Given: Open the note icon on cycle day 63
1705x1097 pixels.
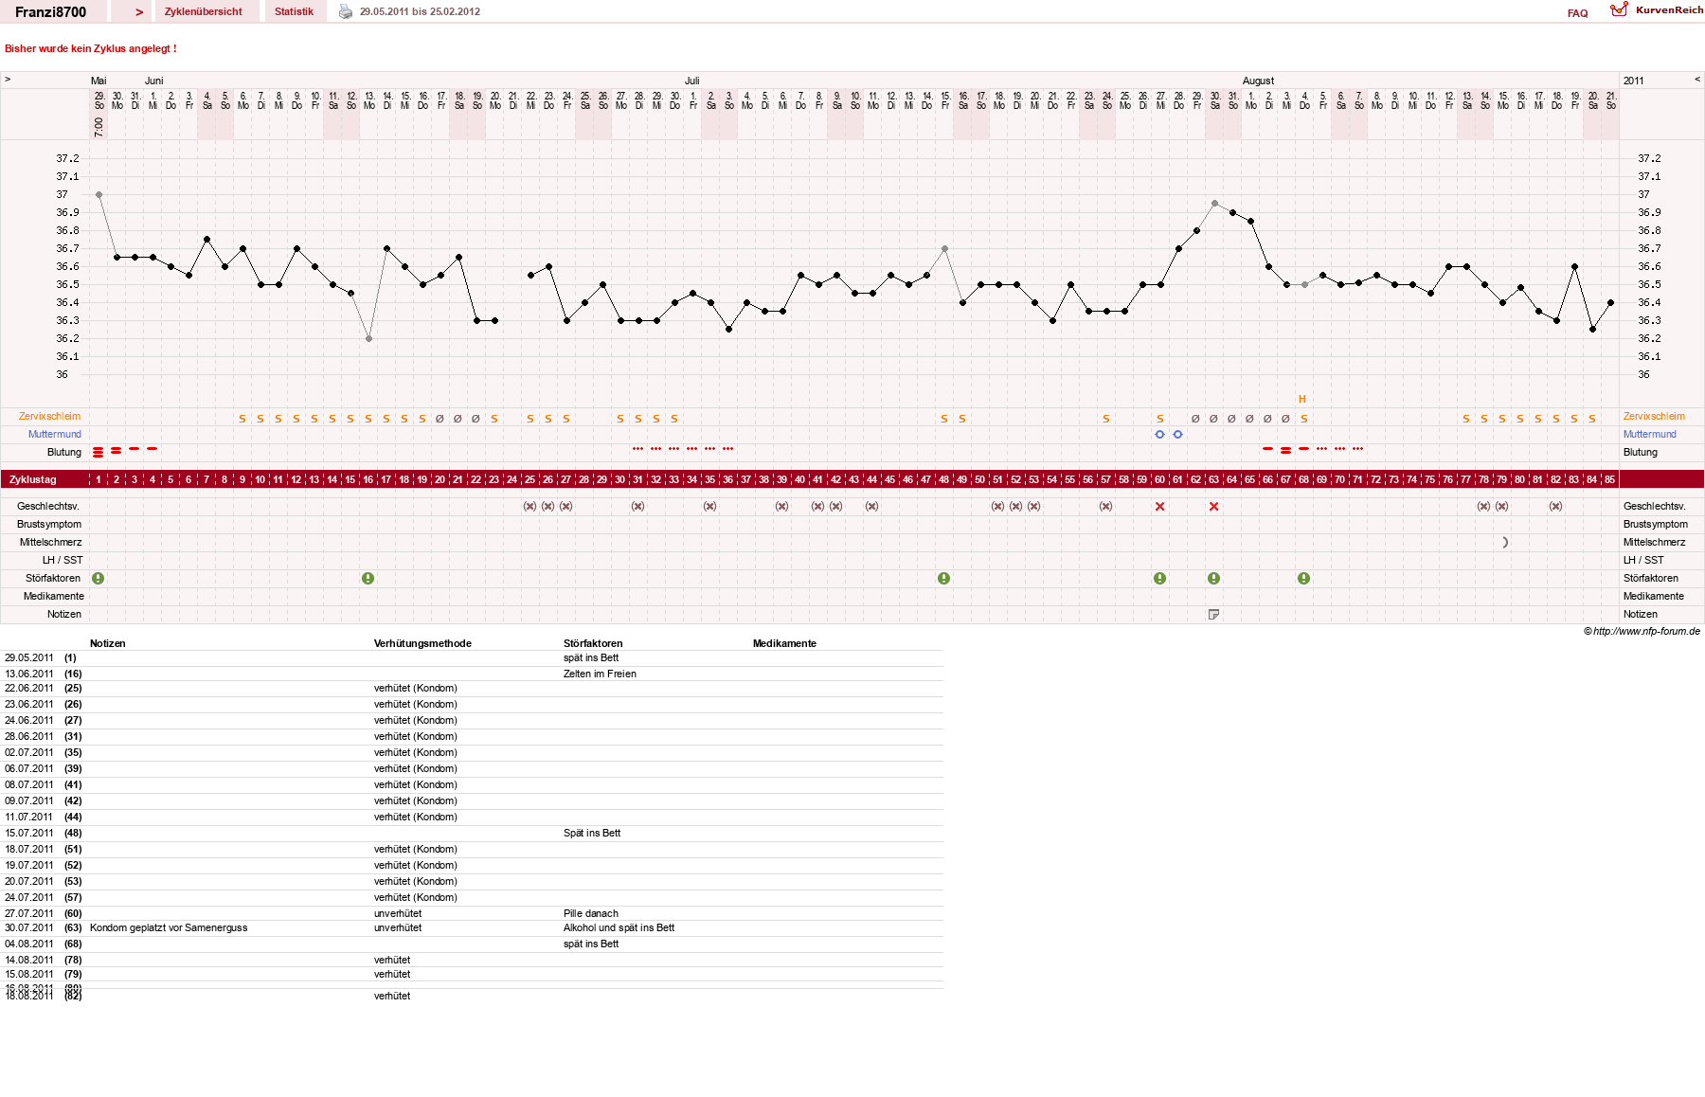Looking at the screenshot, I should point(1213,614).
